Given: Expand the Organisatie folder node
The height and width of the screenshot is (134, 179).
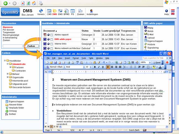Looking at the screenshot, I should [7, 77].
